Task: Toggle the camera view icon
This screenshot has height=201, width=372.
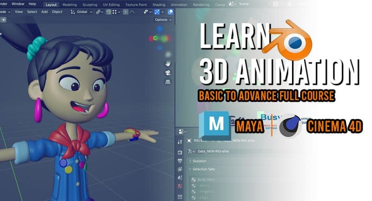Action: pos(168,73)
